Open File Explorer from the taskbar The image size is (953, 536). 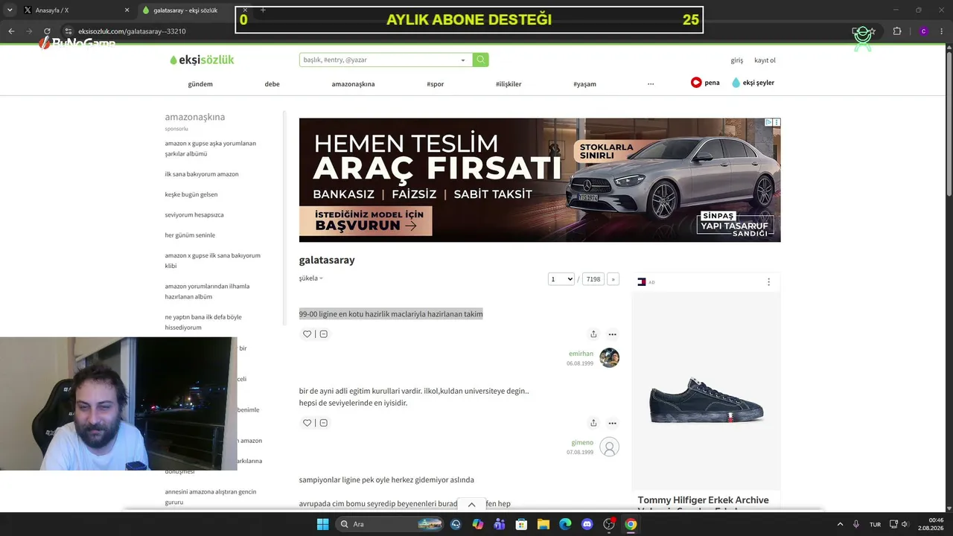(543, 524)
